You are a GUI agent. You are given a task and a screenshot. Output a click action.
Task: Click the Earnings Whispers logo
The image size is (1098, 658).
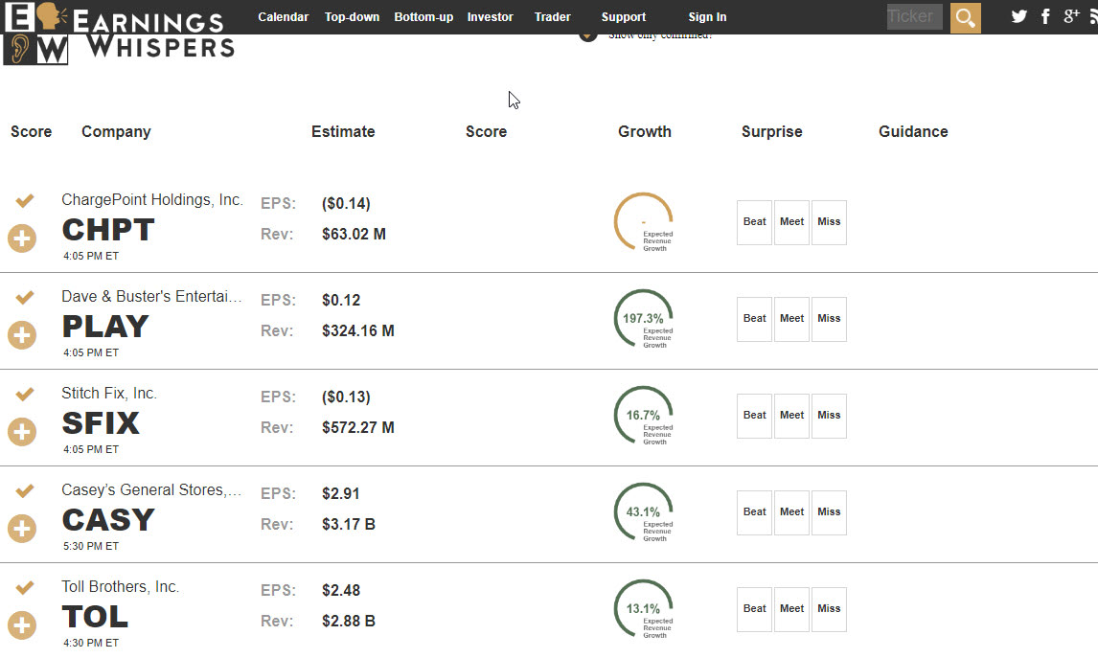tap(119, 33)
